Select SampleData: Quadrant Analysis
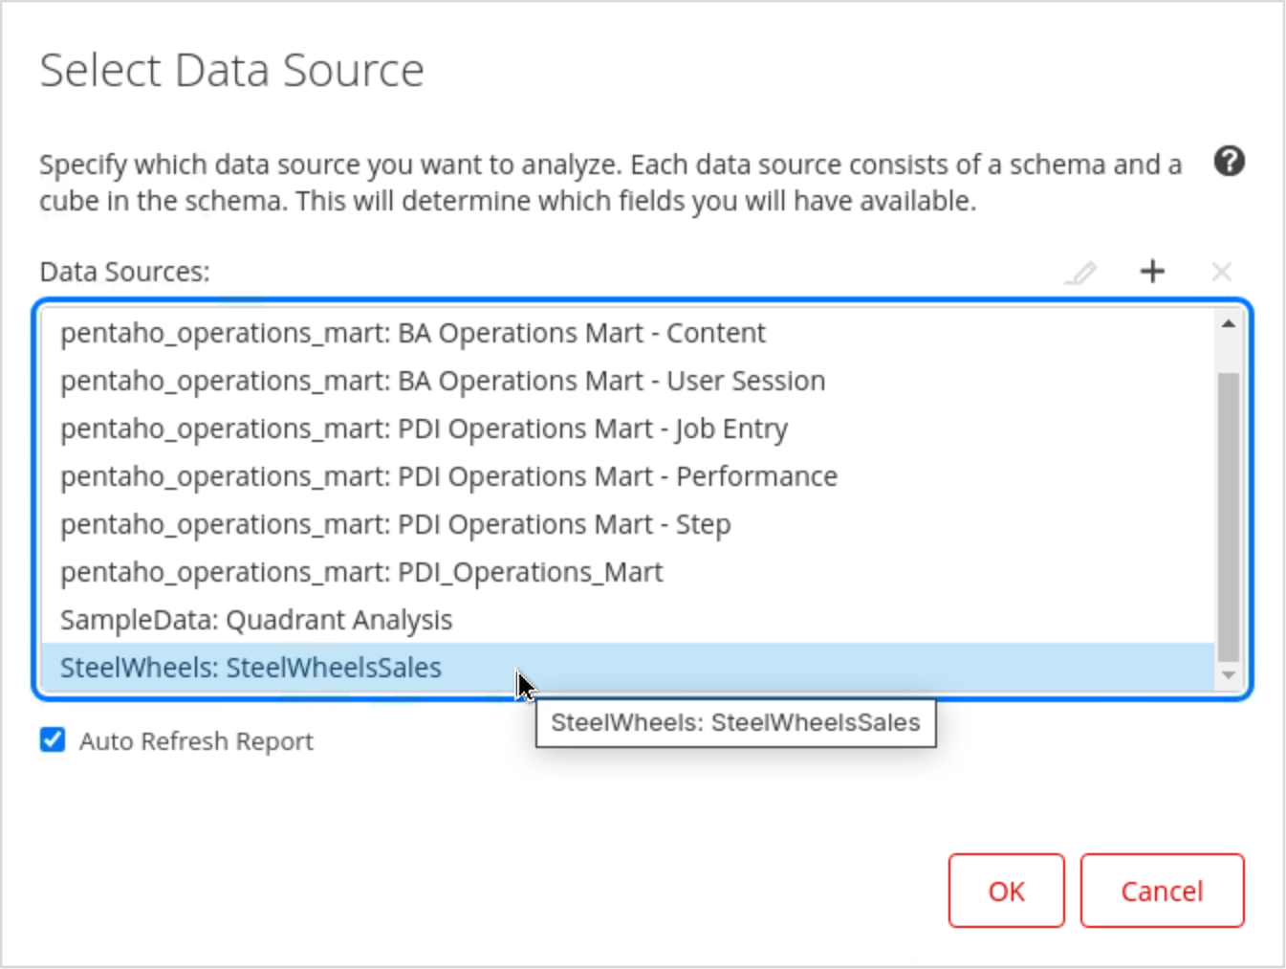Image resolution: width=1286 pixels, height=969 pixels. 627,620
